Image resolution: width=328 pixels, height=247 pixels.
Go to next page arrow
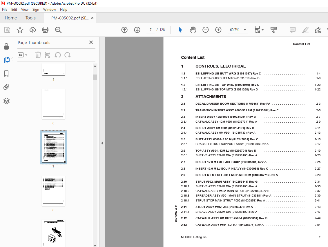tap(137, 30)
